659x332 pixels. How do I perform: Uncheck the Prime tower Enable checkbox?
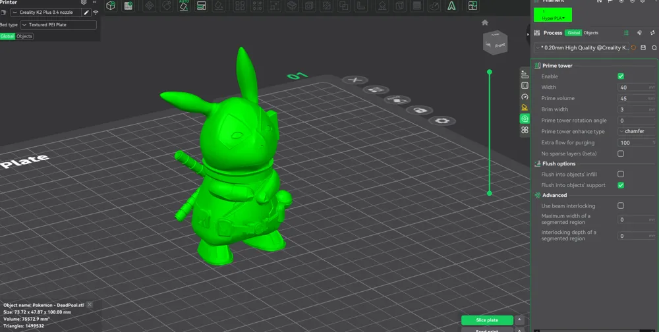pos(621,76)
